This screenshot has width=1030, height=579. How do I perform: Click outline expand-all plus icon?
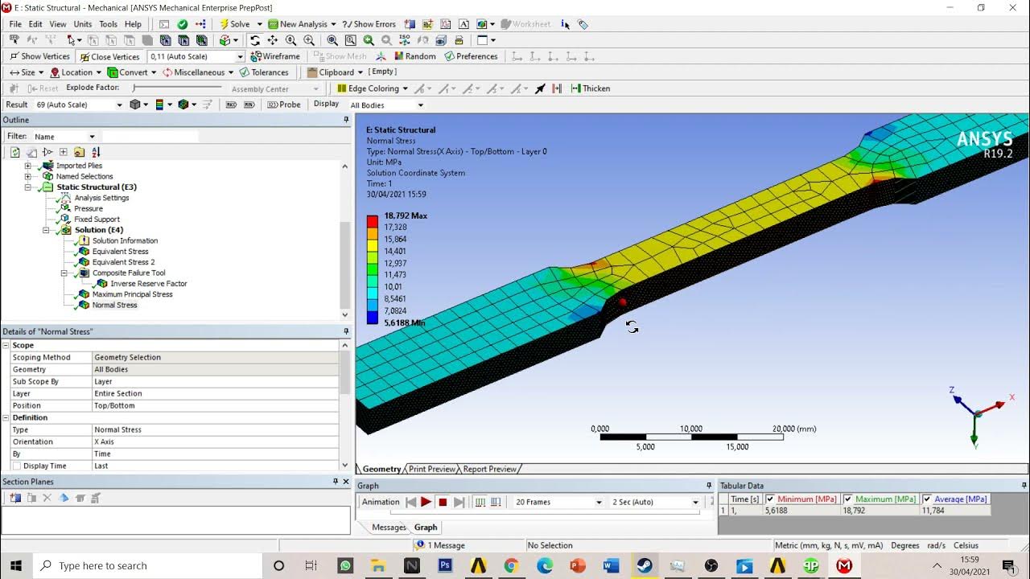coord(64,152)
